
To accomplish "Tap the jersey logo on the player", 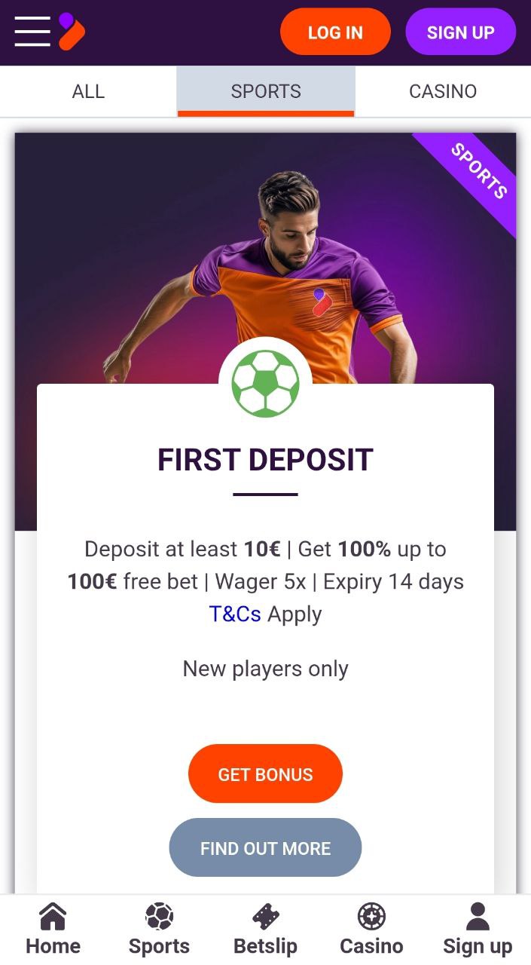I will point(322,302).
